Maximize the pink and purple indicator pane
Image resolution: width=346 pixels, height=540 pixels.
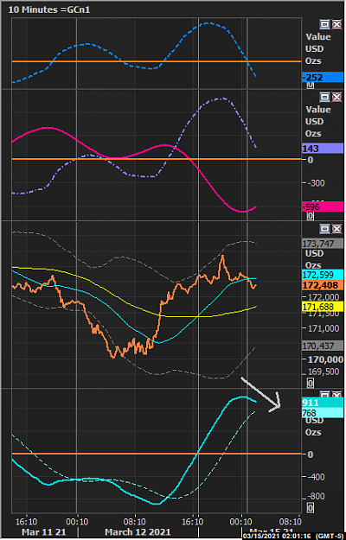tap(324, 97)
